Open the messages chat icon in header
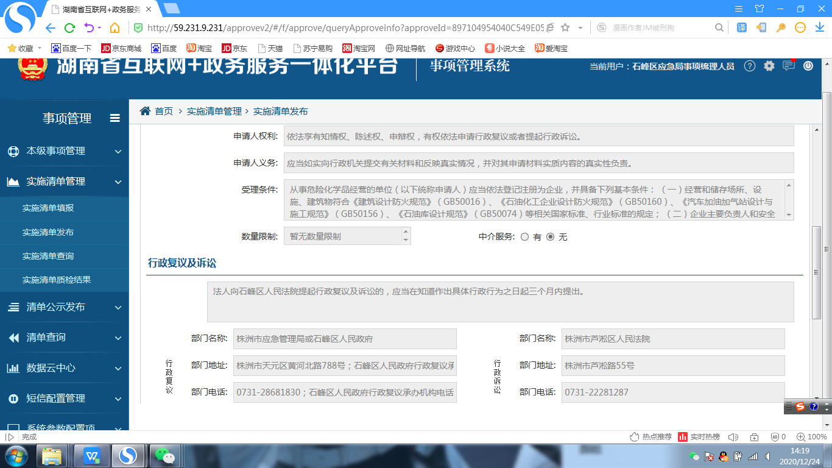The width and height of the screenshot is (832, 468). click(789, 66)
